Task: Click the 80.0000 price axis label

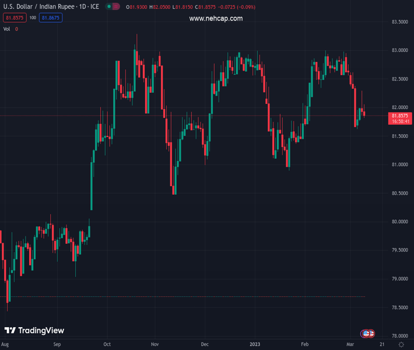Action: pyautogui.click(x=399, y=222)
